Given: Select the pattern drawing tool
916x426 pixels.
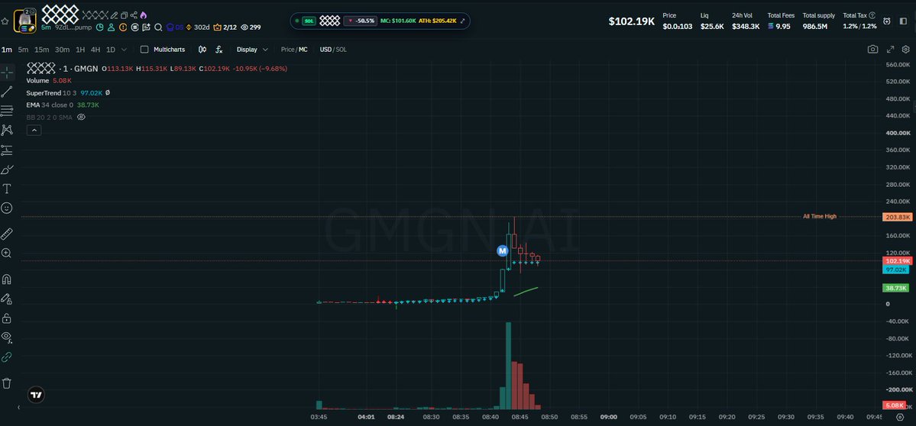Looking at the screenshot, I should (x=7, y=130).
